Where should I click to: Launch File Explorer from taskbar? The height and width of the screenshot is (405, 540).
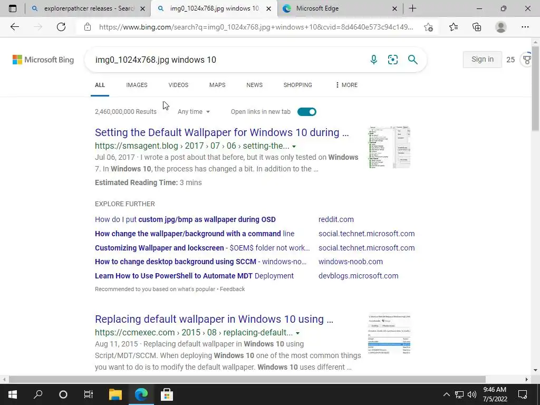coord(115,394)
